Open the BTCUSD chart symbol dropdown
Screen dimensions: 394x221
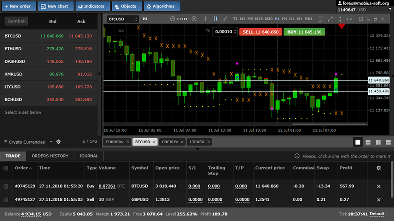[123, 19]
